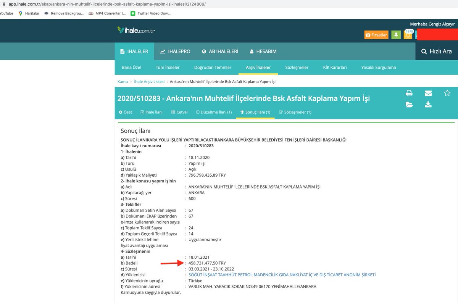458x303 pixels.
Task: Switch to Sözleşmeler (1) tab
Action: (295, 112)
